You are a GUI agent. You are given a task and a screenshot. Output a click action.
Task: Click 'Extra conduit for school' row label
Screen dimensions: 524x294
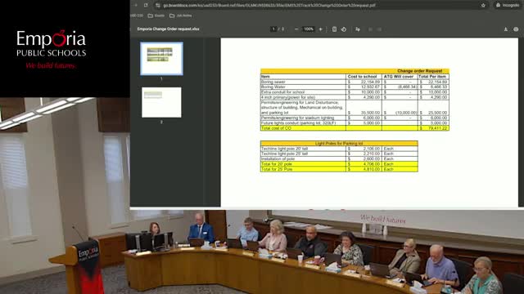282,92
